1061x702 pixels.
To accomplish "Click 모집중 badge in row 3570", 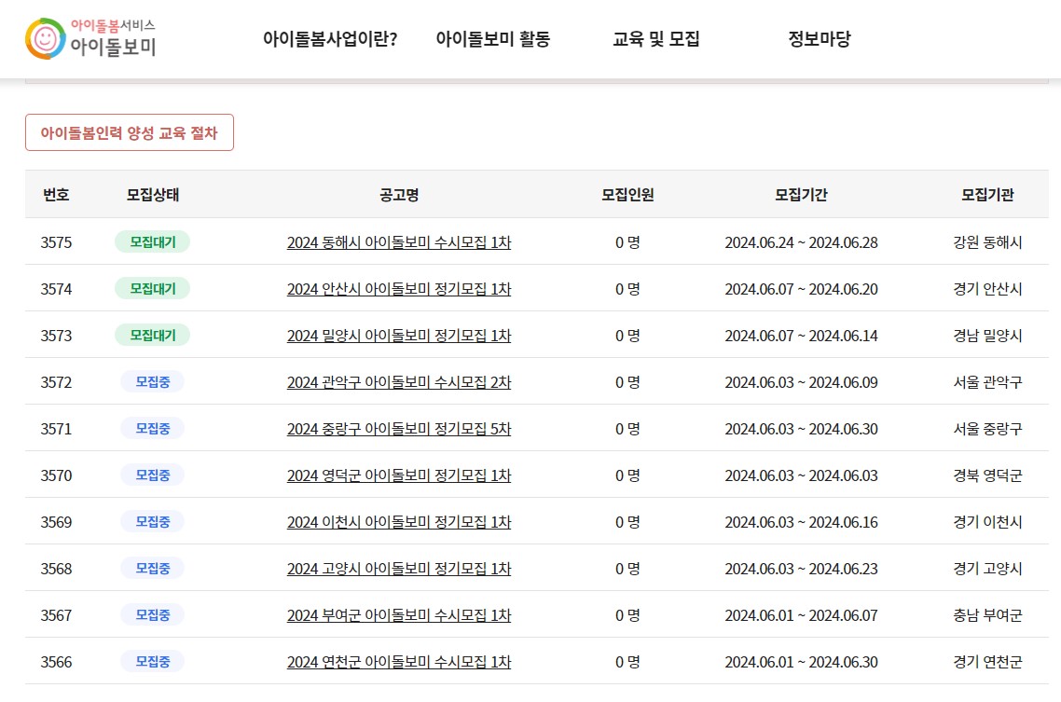I will coord(152,475).
